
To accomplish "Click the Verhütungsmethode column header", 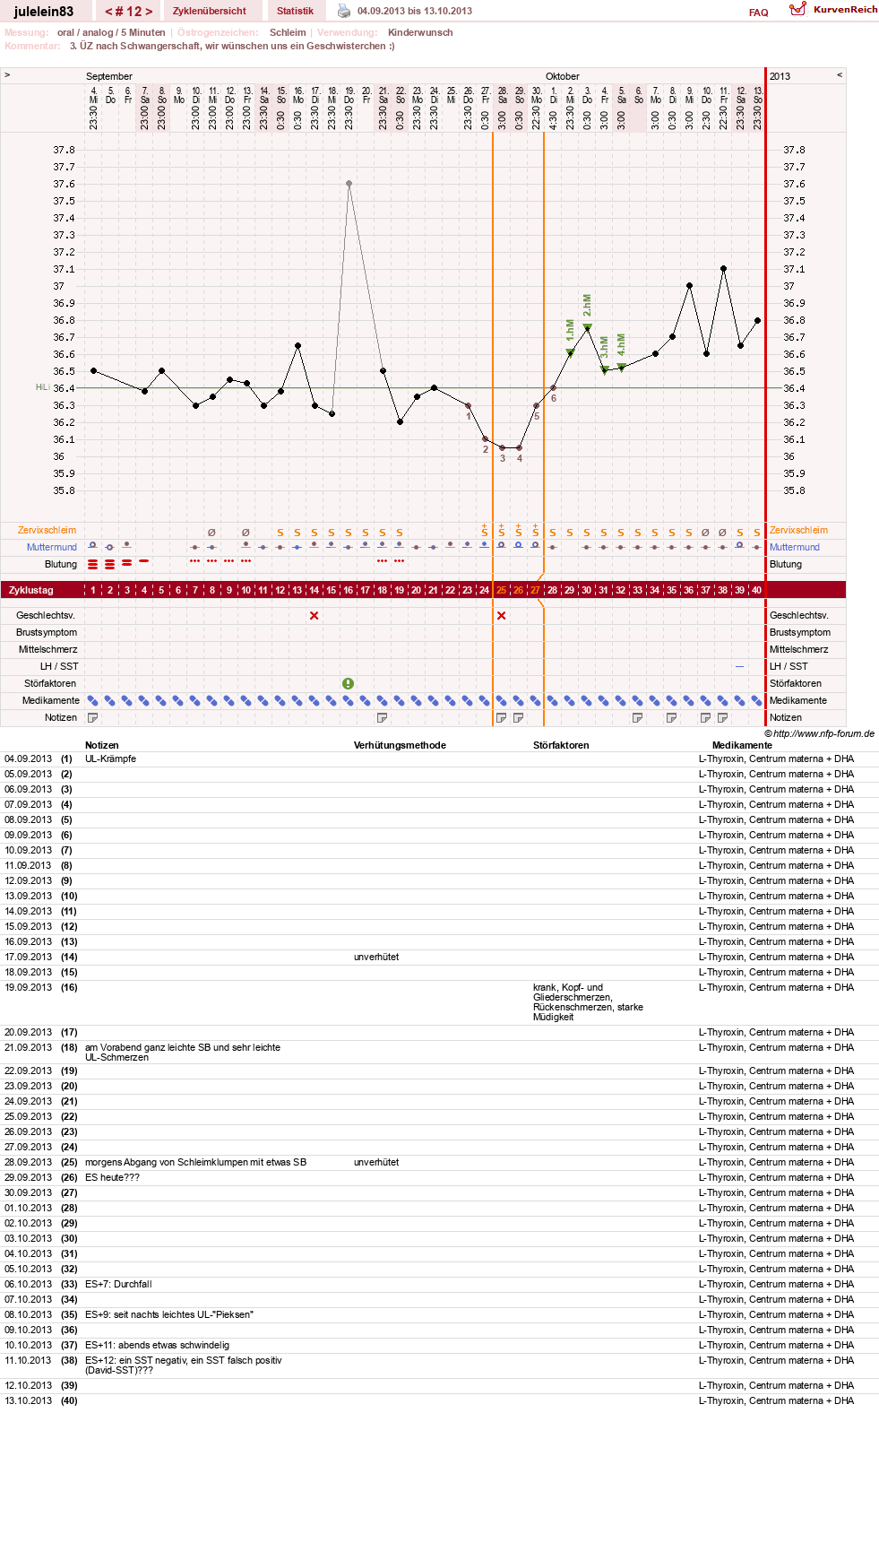I will (x=400, y=745).
